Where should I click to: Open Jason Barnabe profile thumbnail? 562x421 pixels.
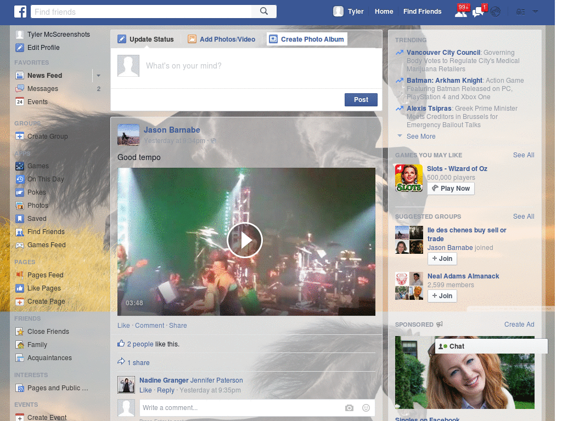click(x=128, y=135)
